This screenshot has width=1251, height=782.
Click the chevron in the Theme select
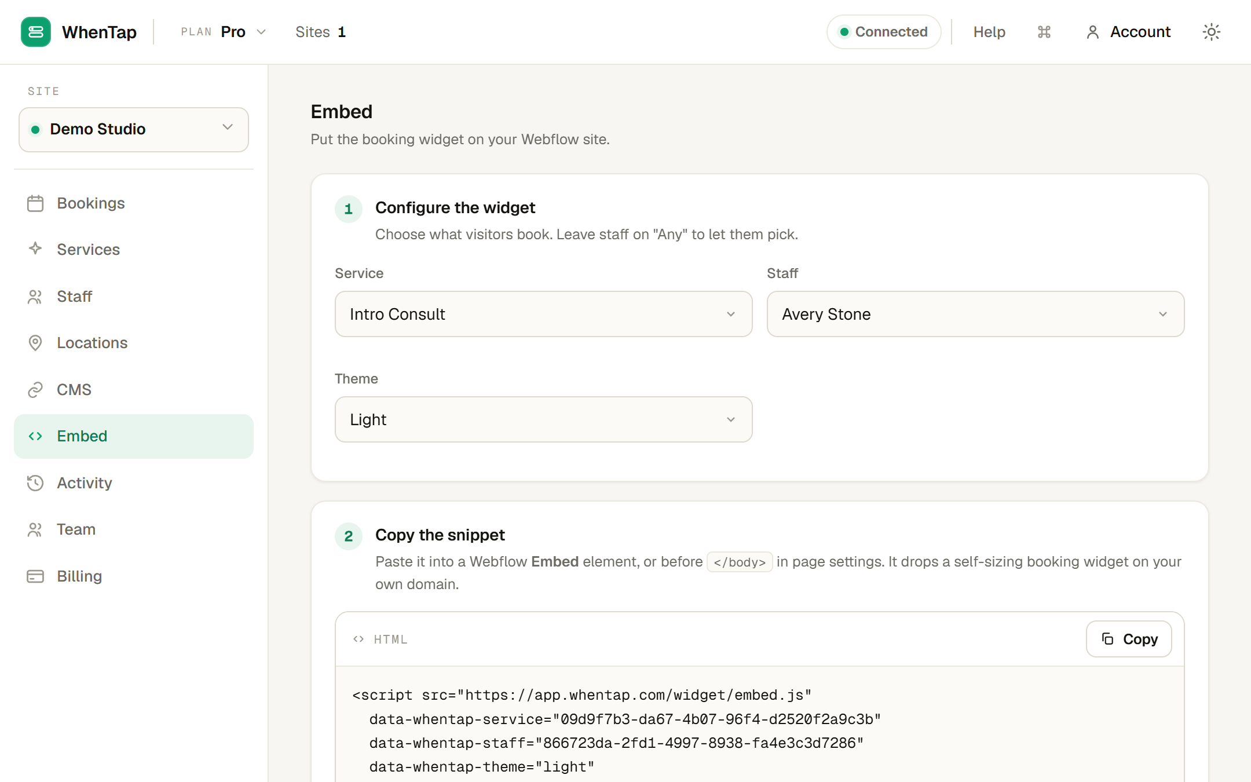click(x=731, y=419)
